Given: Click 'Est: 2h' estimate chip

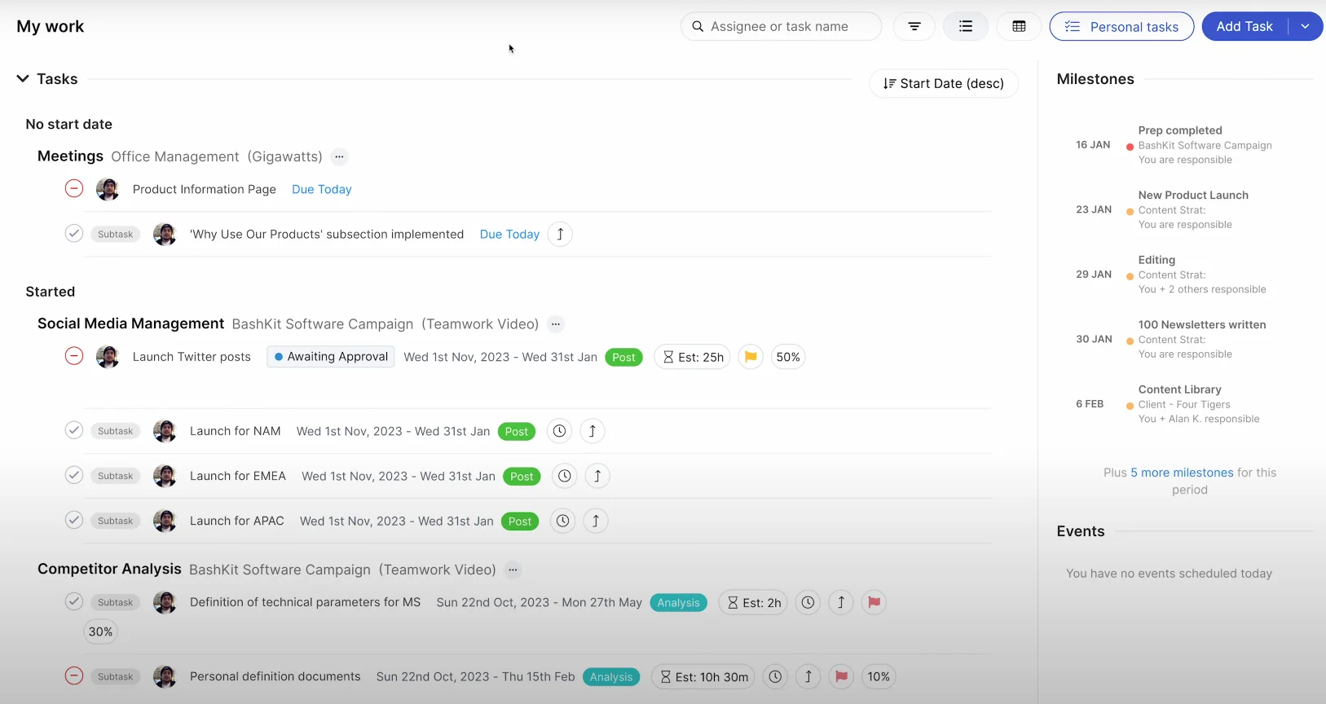Looking at the screenshot, I should [753, 602].
